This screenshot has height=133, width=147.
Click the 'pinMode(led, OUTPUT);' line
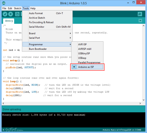click(x=21, y=68)
